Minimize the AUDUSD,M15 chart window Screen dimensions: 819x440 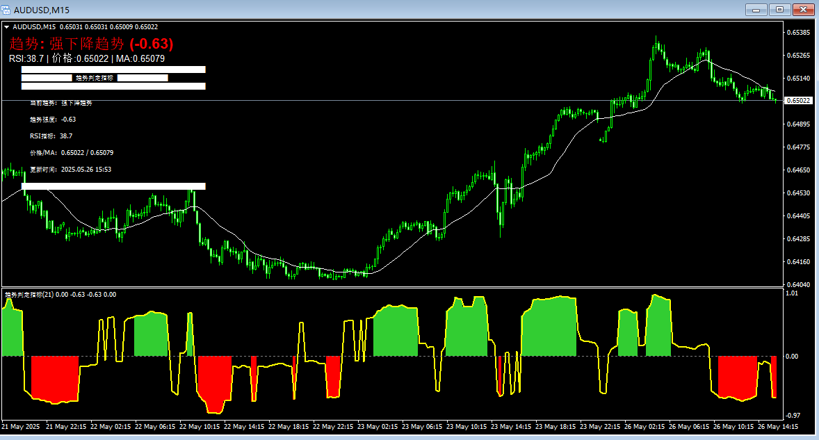pos(756,10)
